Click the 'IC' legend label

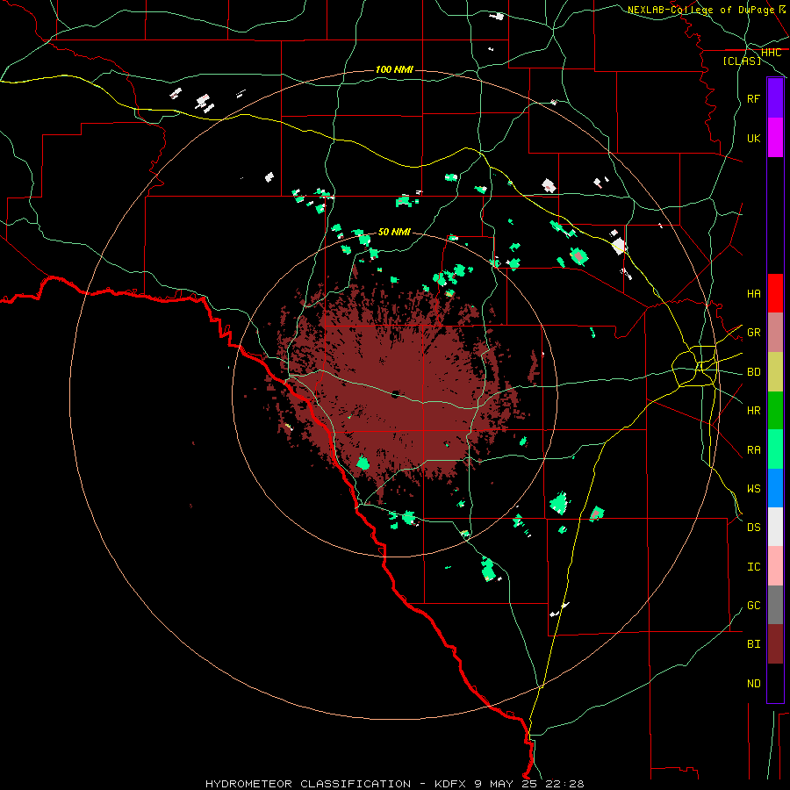[753, 567]
